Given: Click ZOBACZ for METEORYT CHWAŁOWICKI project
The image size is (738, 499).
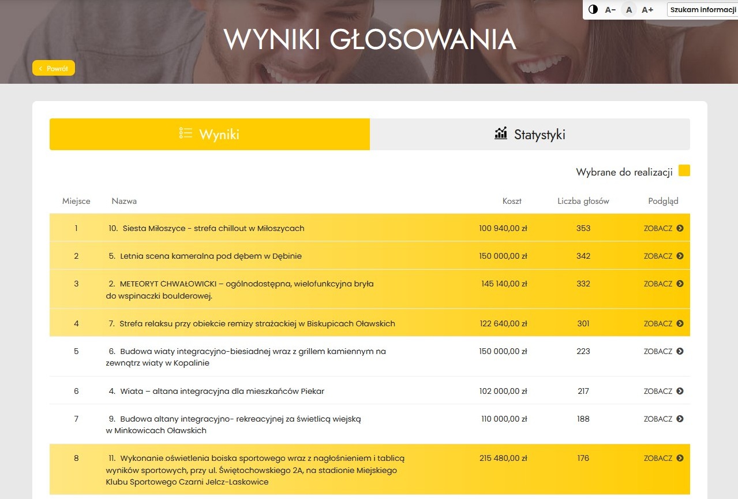Looking at the screenshot, I should point(664,284).
